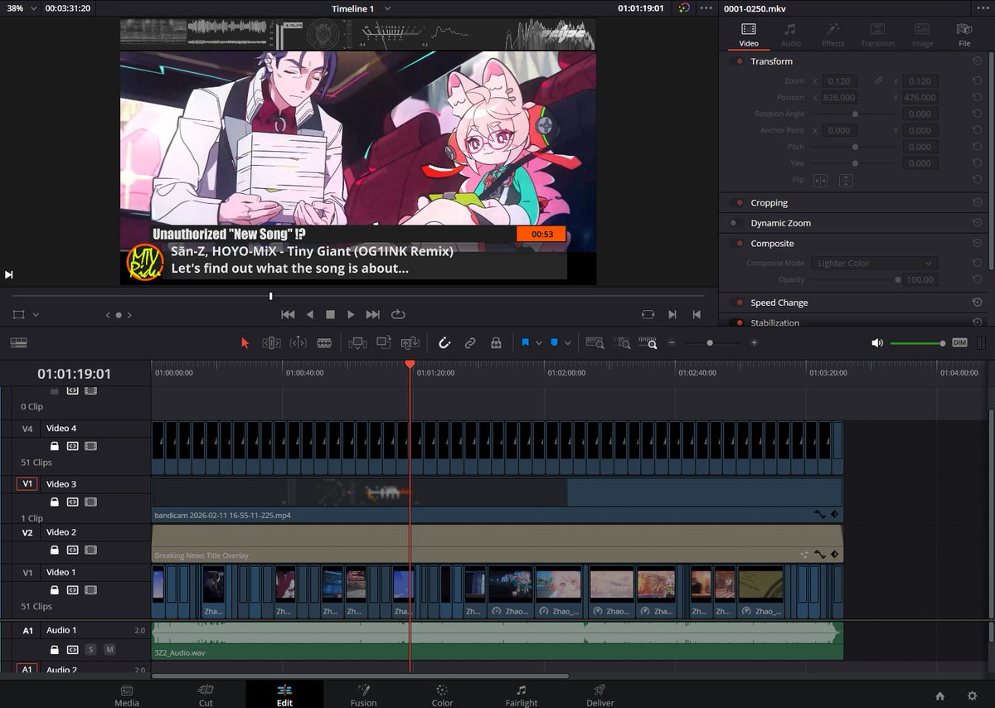Switch to Inspector Transition tab
This screenshot has height=708, width=995.
coord(877,35)
